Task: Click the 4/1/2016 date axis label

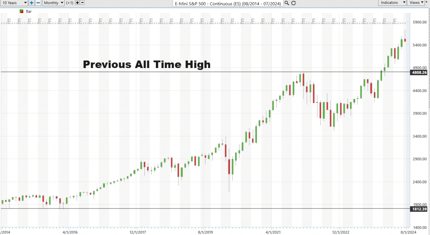Action: pos(70,232)
